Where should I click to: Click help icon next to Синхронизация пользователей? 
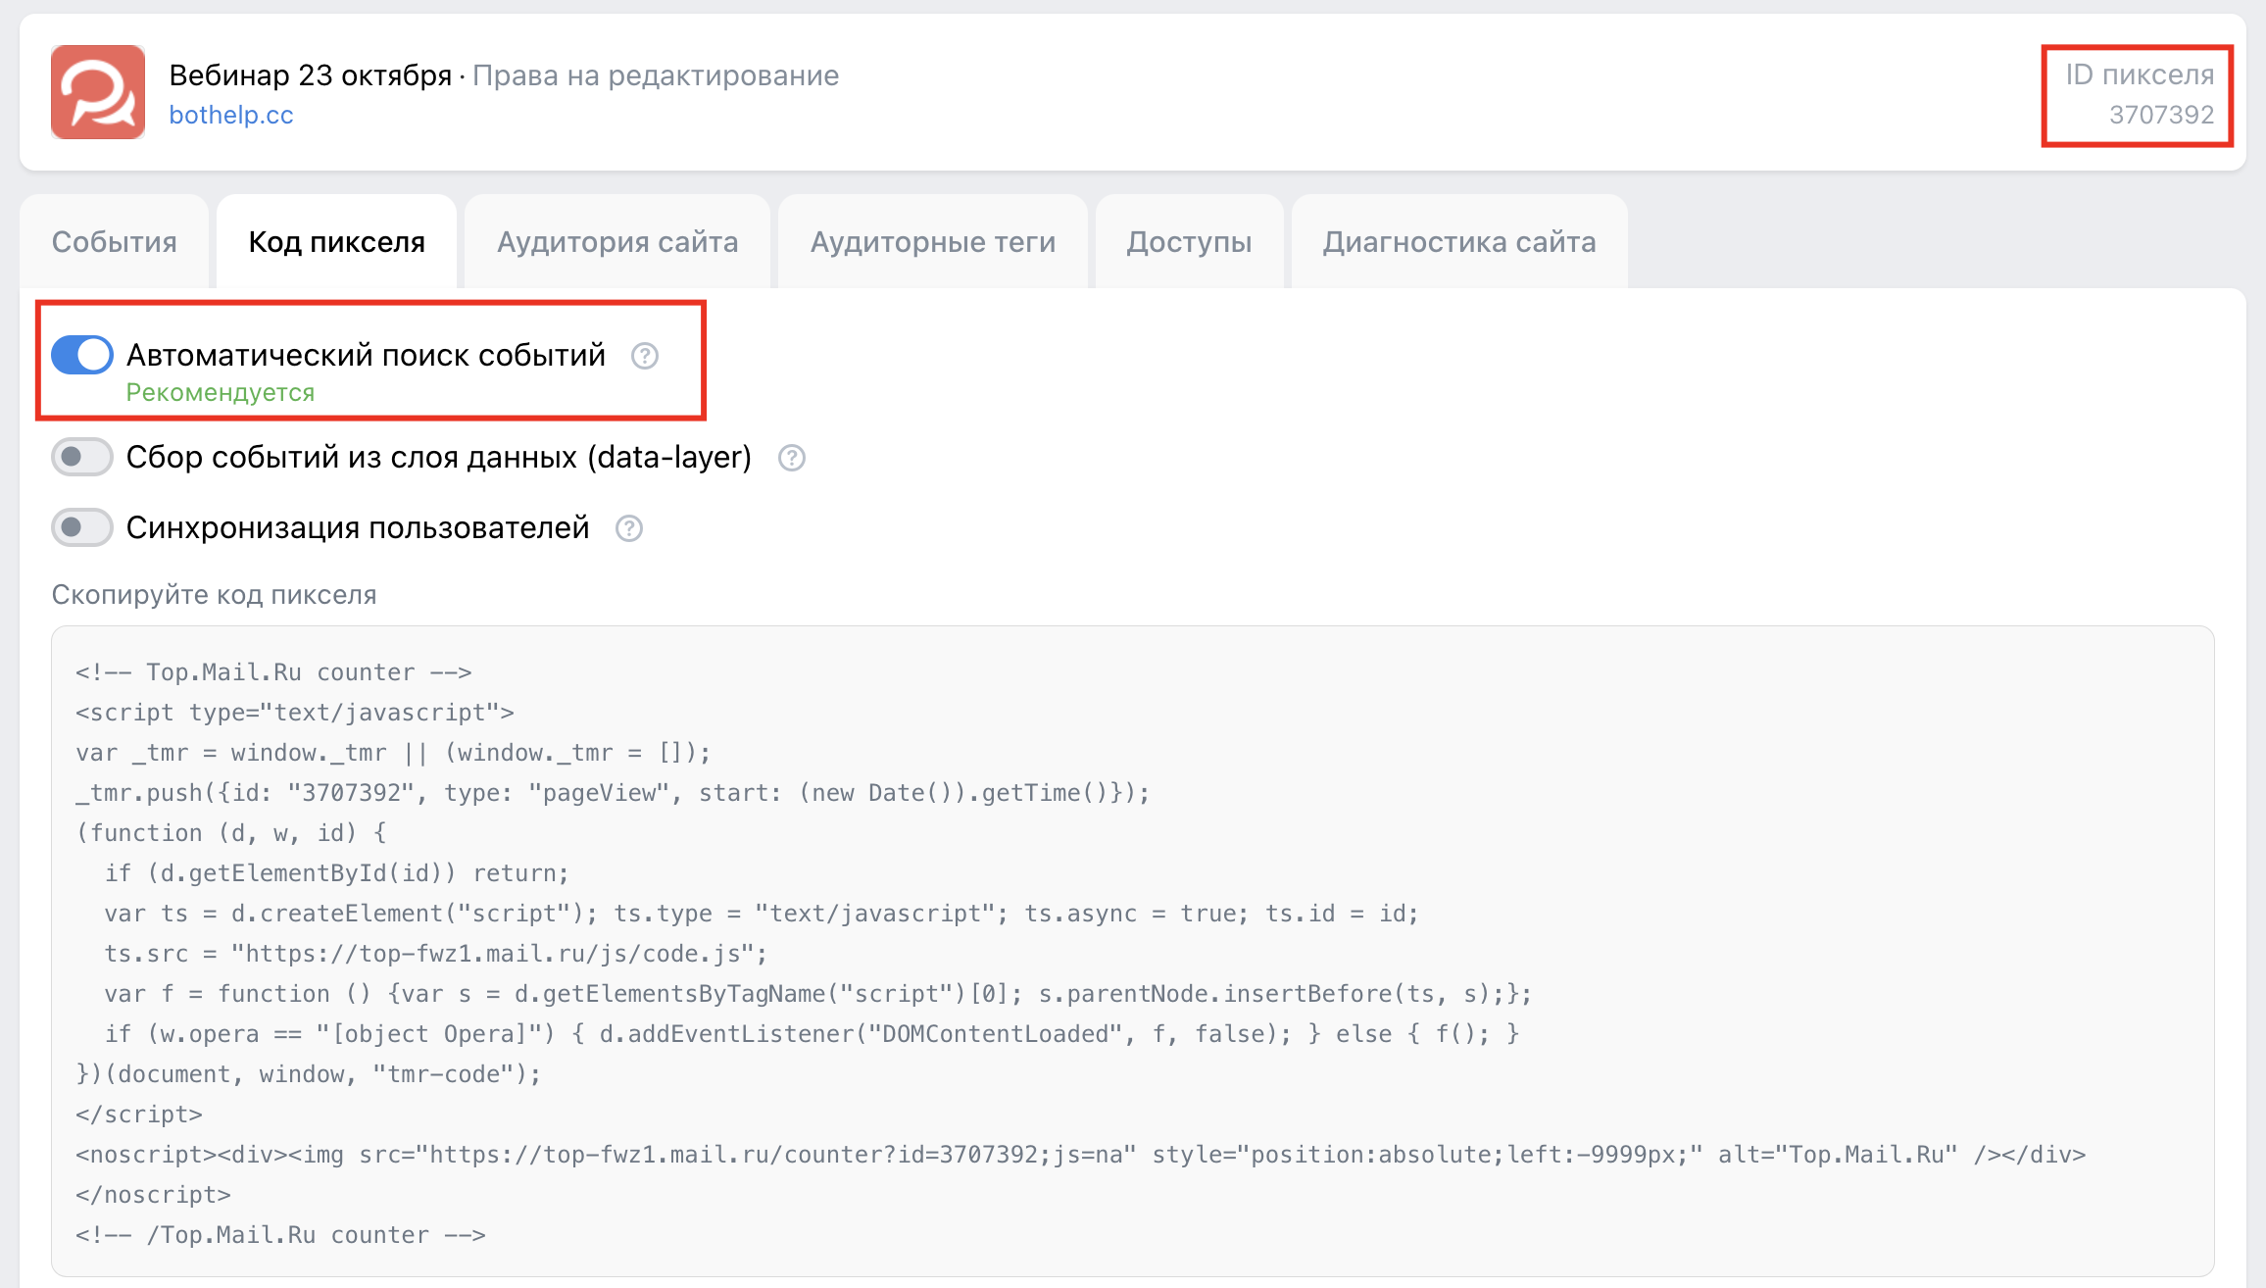(628, 528)
